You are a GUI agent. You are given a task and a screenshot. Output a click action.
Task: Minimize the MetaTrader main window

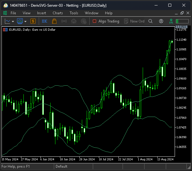(156, 5)
